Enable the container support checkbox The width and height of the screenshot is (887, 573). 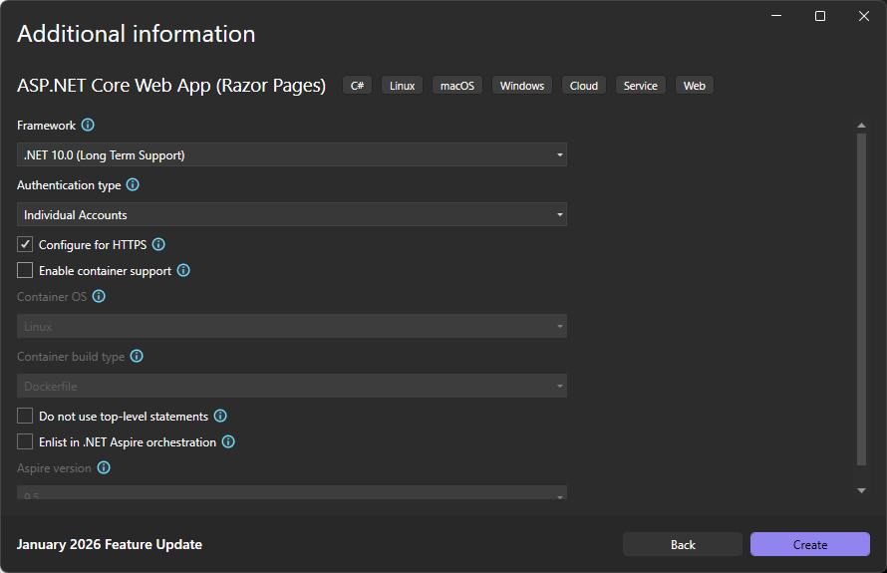pyautogui.click(x=25, y=270)
